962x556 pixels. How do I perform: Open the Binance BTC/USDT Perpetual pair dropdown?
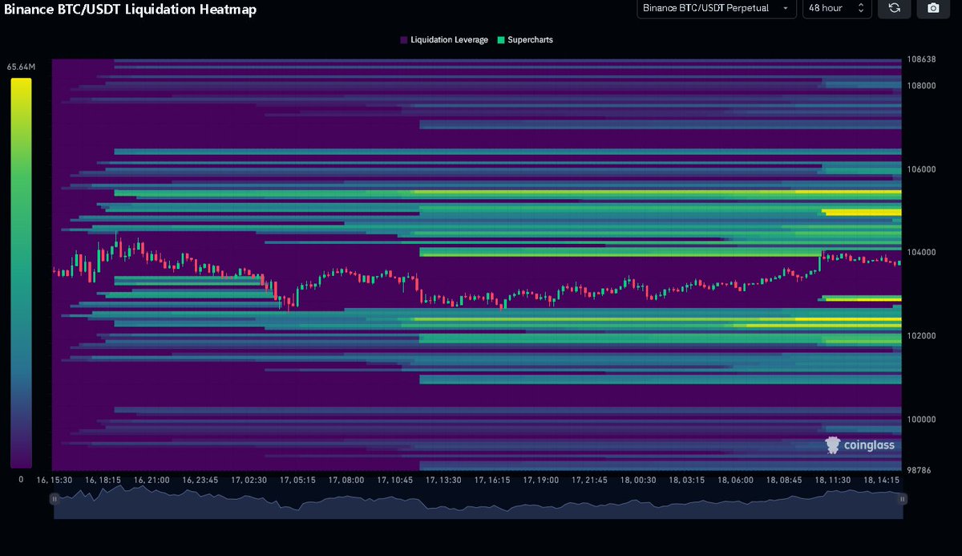(716, 8)
